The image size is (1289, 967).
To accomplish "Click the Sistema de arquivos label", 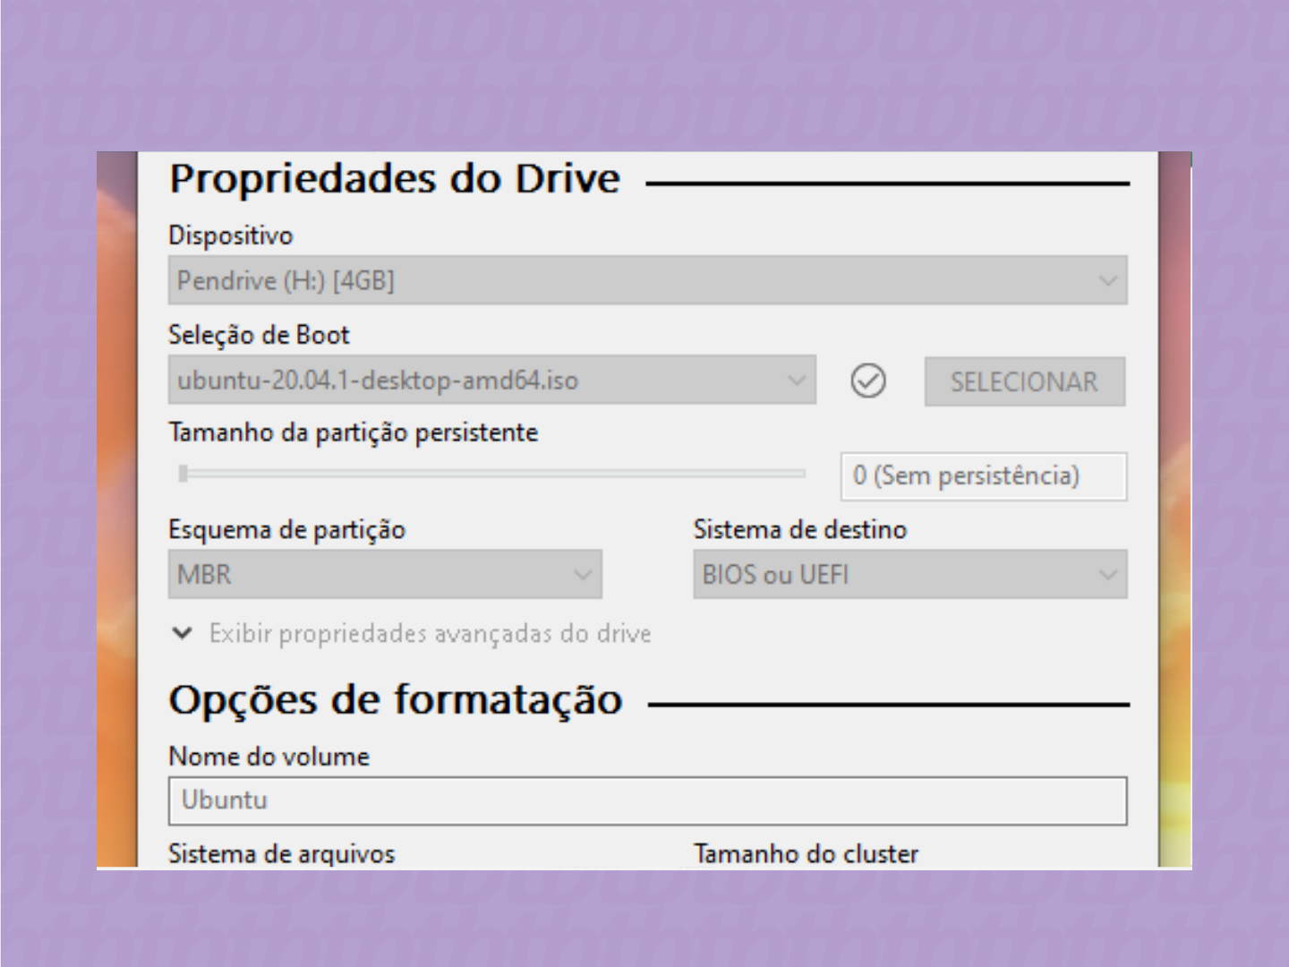I will click(281, 853).
